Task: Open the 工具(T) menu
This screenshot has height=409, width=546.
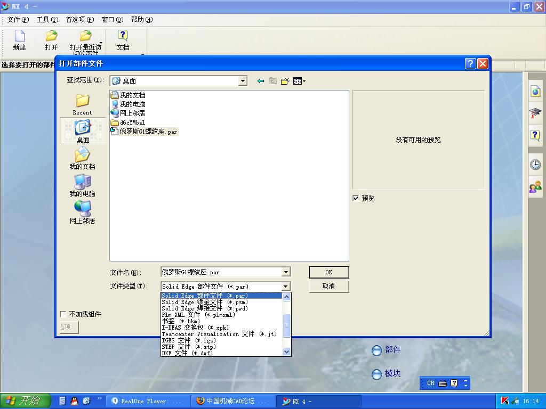Action: [47, 20]
